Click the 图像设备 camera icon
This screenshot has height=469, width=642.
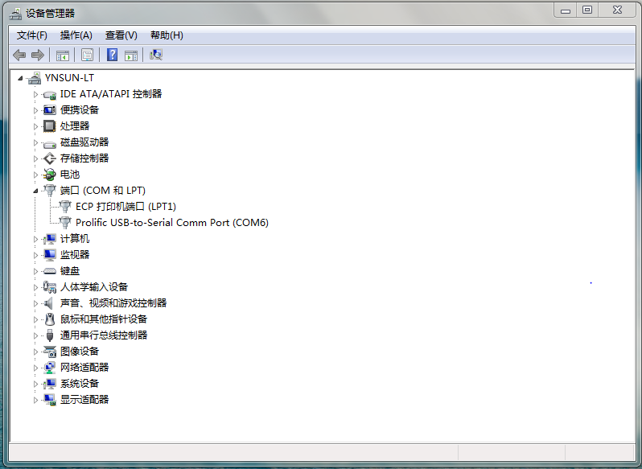point(50,352)
